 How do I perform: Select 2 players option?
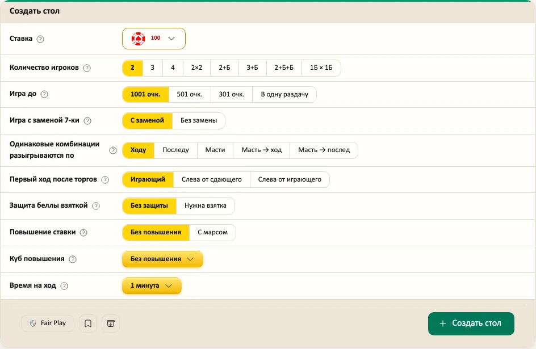point(132,68)
